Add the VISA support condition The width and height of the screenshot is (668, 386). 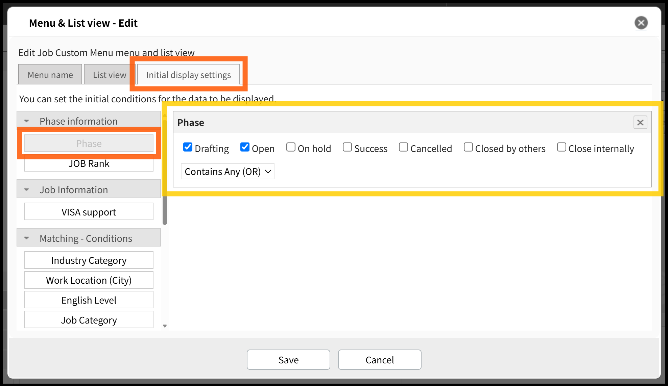coord(89,212)
